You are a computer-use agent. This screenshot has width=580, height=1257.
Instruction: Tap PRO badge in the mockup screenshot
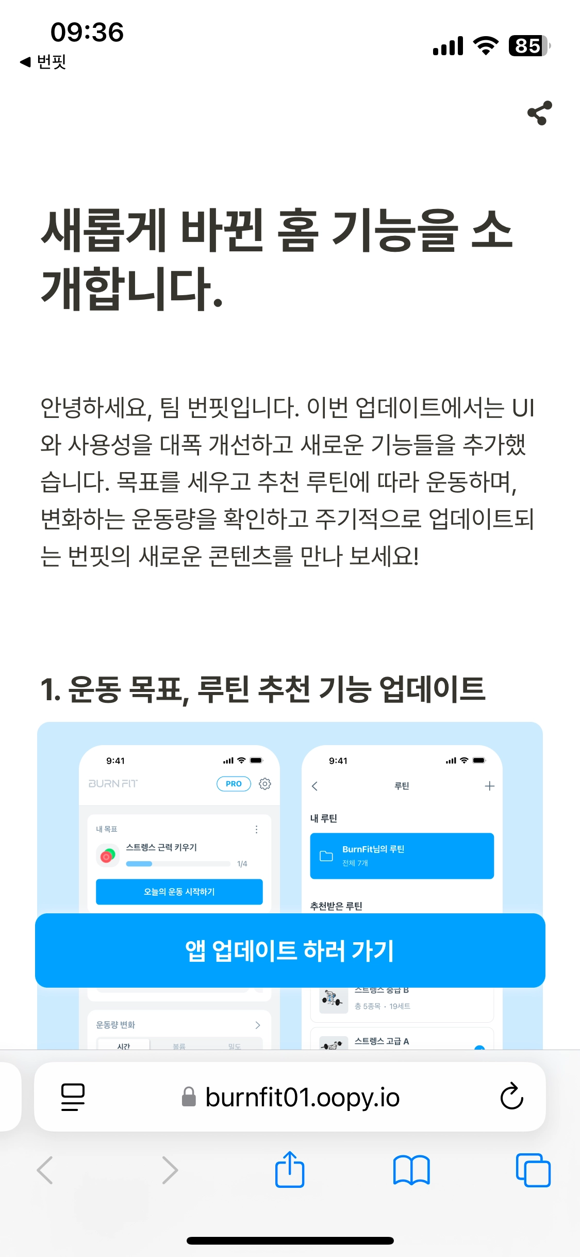pyautogui.click(x=234, y=784)
